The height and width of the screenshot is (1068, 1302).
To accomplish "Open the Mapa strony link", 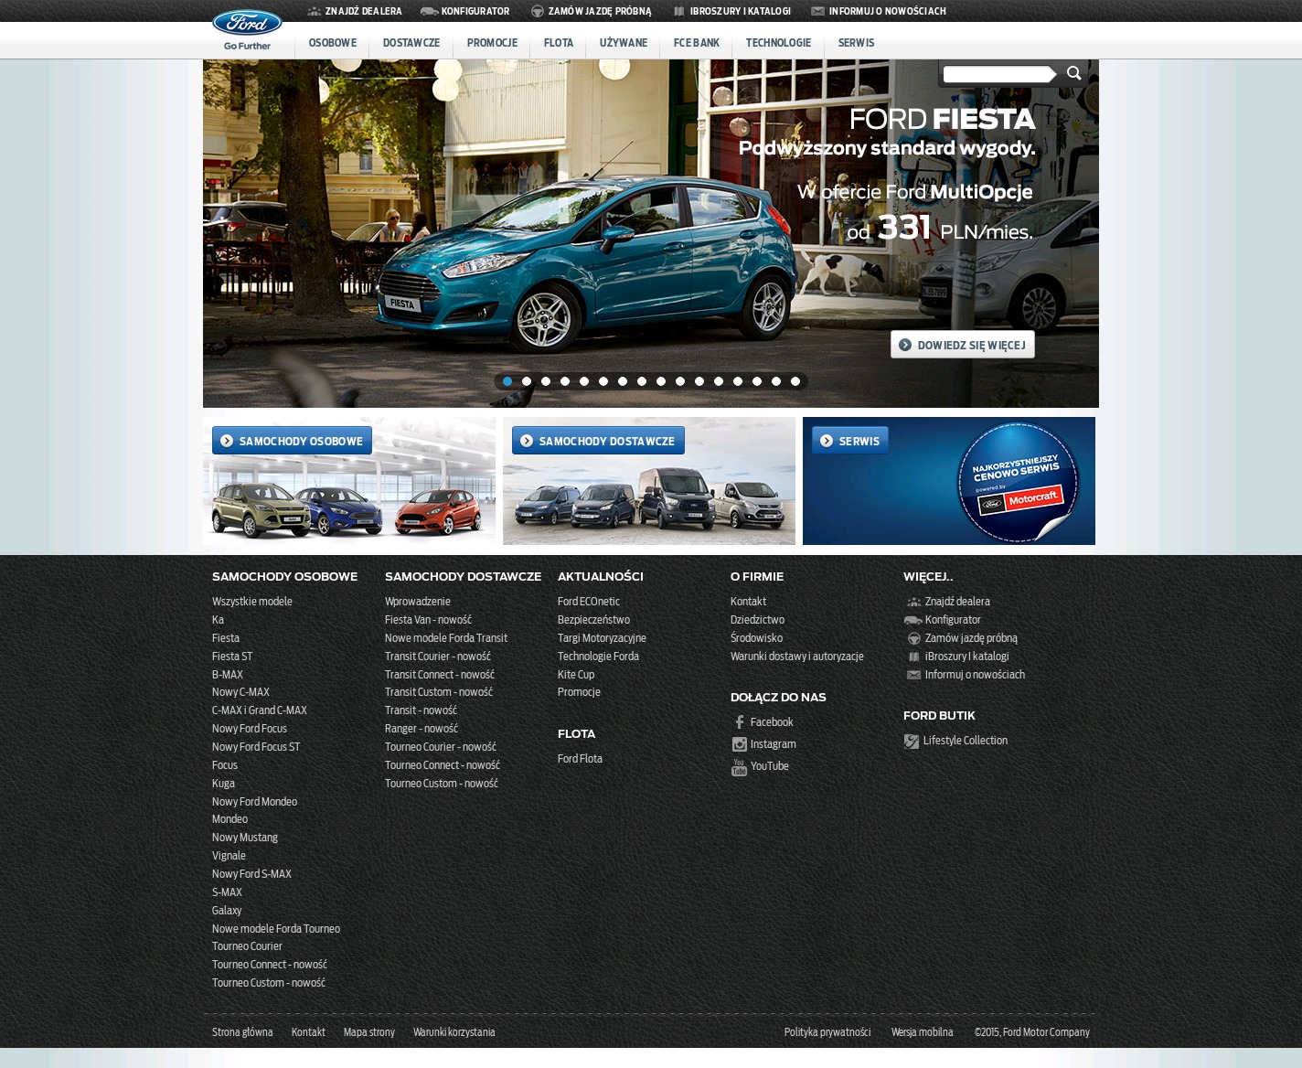I will 369,1032.
